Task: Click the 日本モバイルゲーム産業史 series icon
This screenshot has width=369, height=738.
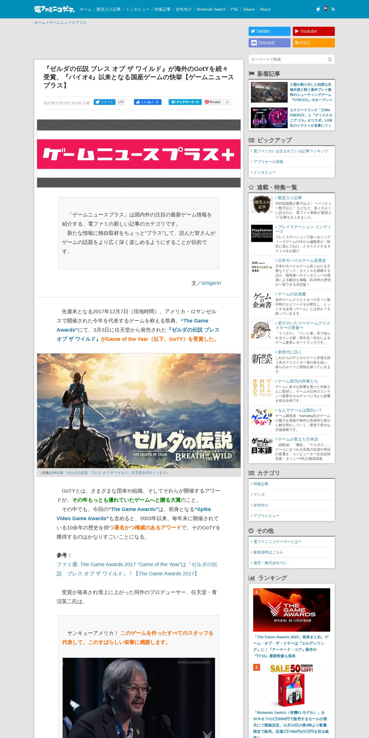Action: click(262, 267)
